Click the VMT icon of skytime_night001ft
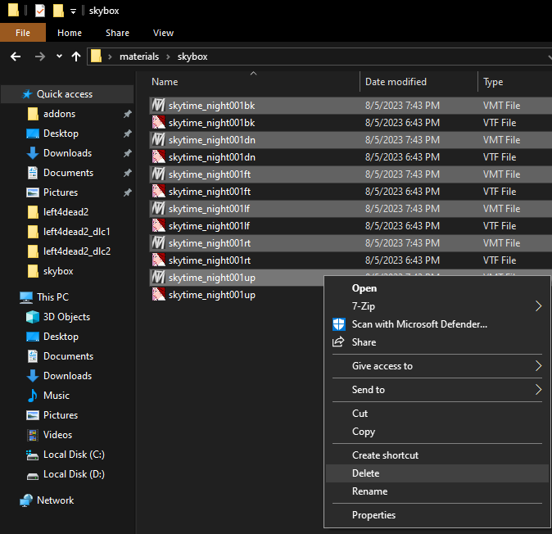The height and width of the screenshot is (534, 552). pos(158,174)
